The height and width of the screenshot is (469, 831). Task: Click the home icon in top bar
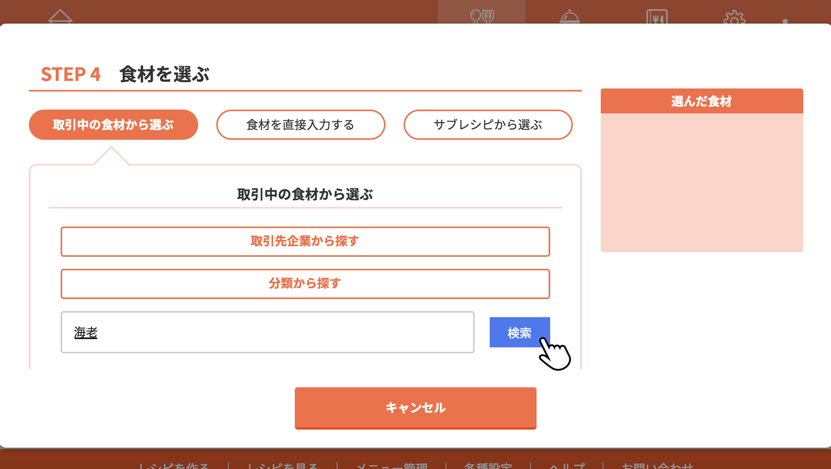pyautogui.click(x=60, y=16)
